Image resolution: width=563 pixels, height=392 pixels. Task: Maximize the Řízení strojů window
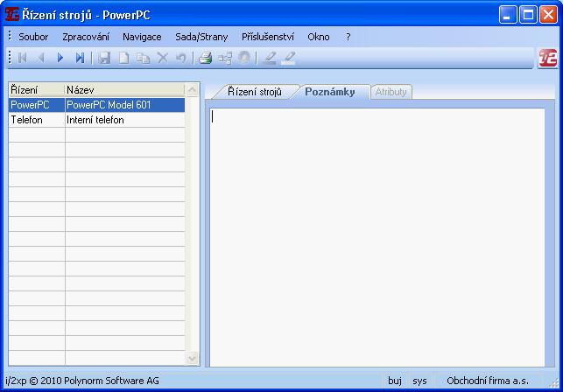click(x=528, y=15)
